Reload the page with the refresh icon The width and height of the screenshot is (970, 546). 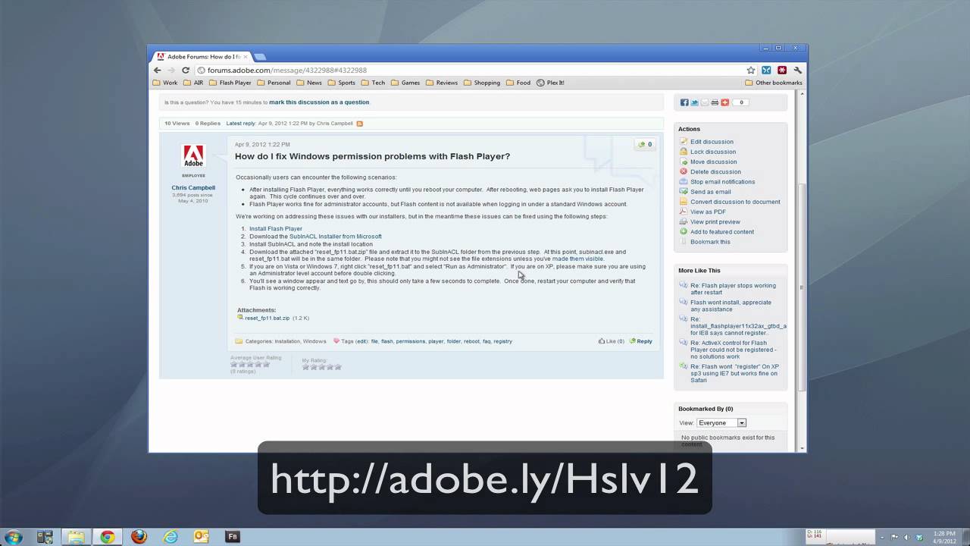[186, 70]
